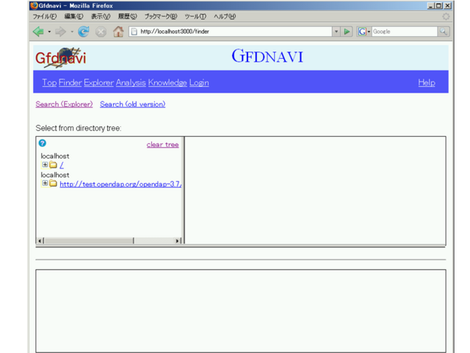Open the ブックマーク (Bookmarks) menu
Screen dimensions: 470x353
point(160,16)
